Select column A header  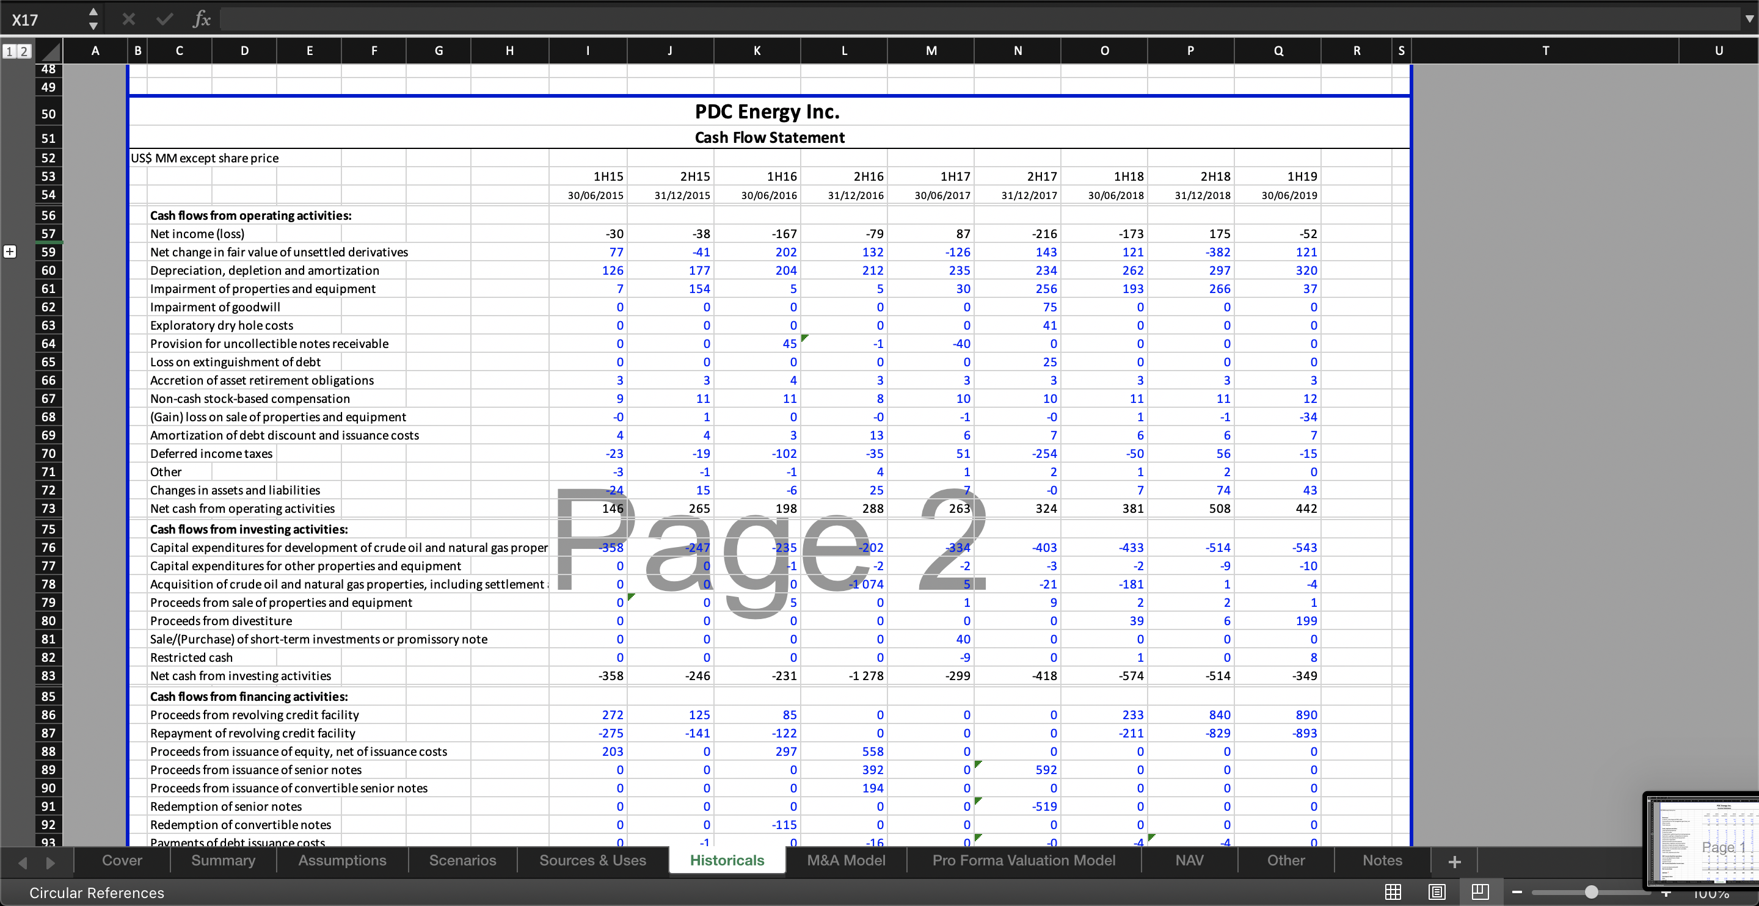pos(95,51)
